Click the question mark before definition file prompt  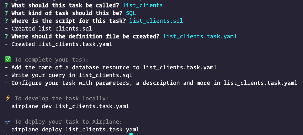6,36
